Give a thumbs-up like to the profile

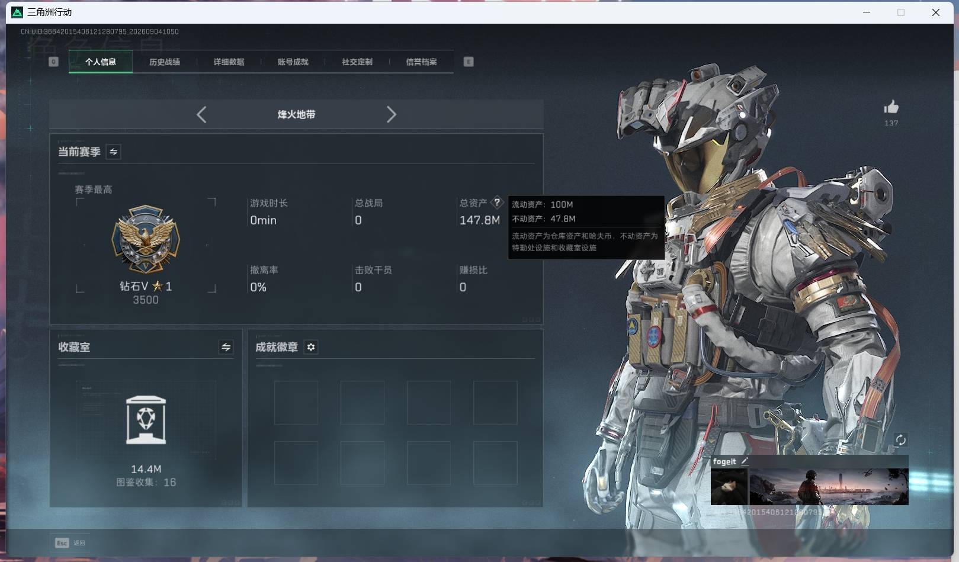(x=891, y=107)
